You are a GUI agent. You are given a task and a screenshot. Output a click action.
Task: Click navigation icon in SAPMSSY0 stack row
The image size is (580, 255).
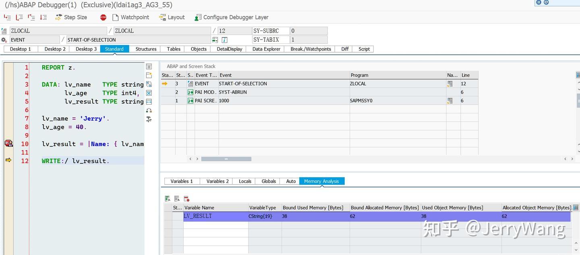(x=450, y=101)
